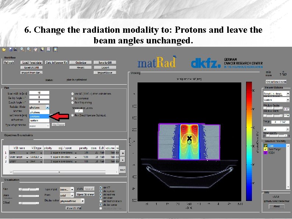Toggle Run Direct Aperture Optimization radio button

pyautogui.click(x=72, y=115)
